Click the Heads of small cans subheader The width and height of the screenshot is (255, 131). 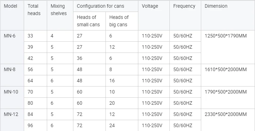pyautogui.click(x=89, y=21)
